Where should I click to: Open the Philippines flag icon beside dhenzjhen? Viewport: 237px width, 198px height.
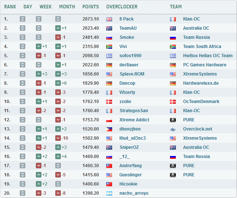coord(109,129)
